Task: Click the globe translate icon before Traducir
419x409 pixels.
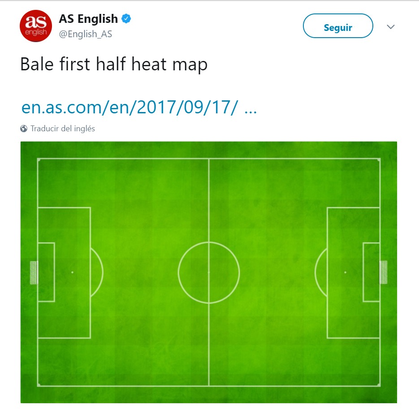Action: [x=23, y=128]
